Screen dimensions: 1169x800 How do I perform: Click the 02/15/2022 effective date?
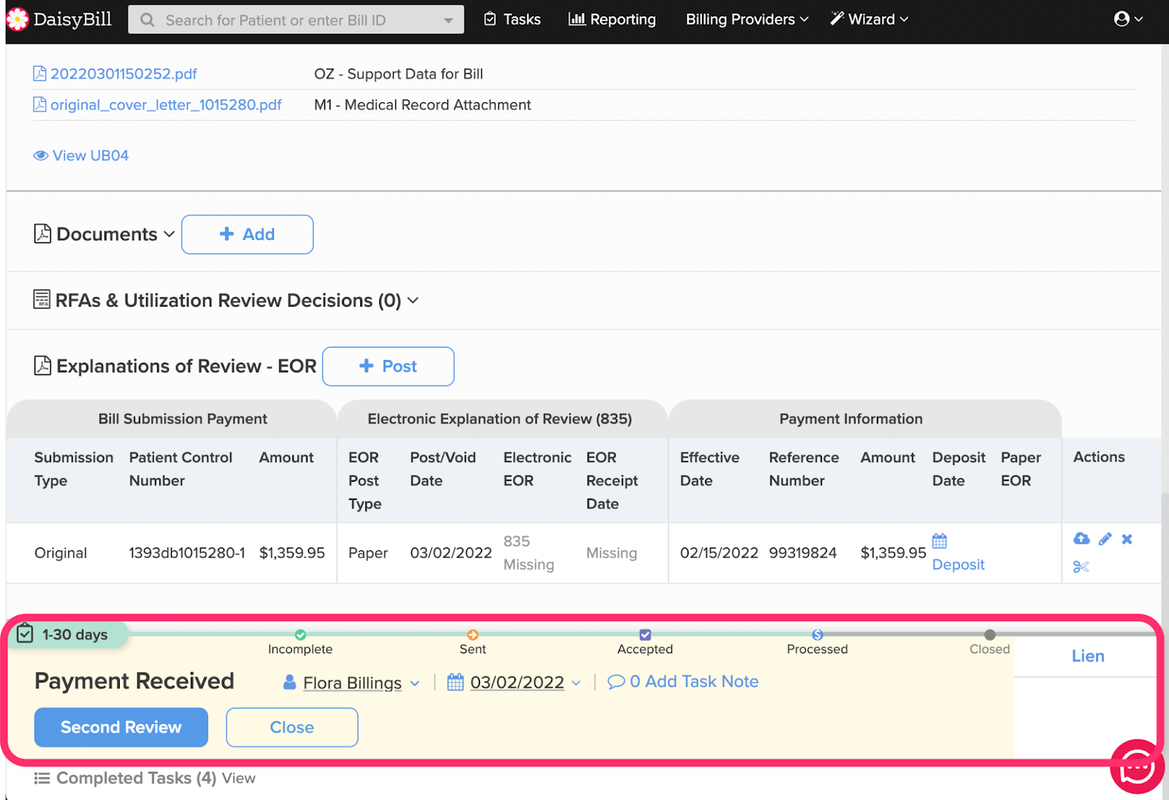(719, 553)
